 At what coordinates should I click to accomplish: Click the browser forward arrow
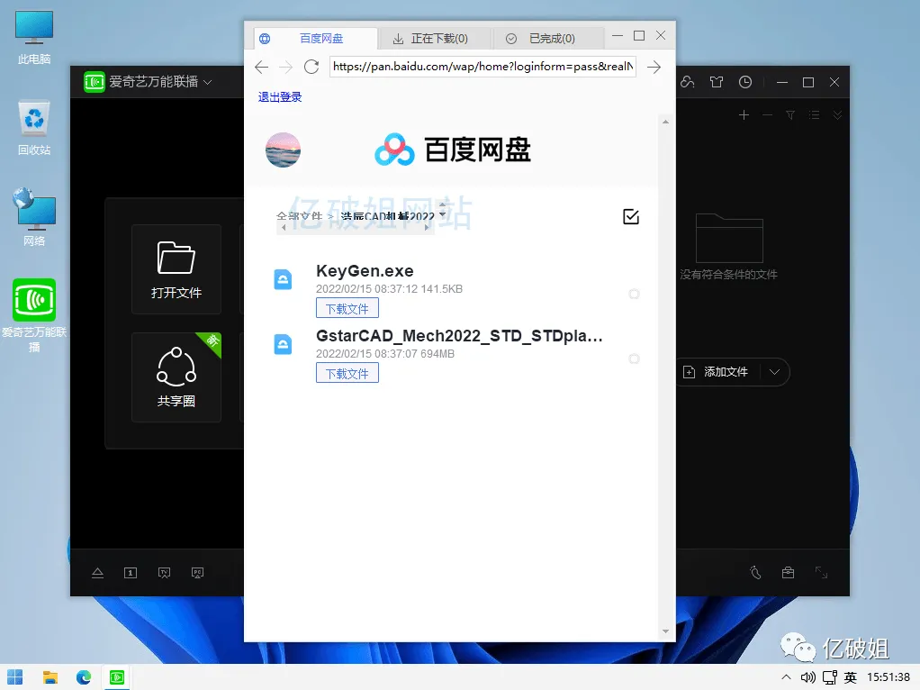point(285,67)
